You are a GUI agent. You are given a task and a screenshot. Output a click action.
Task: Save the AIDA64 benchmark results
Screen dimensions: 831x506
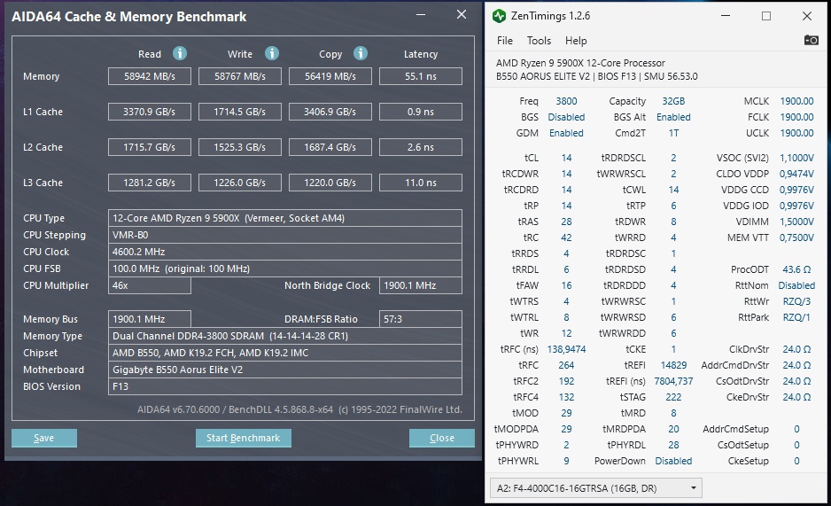coord(44,438)
